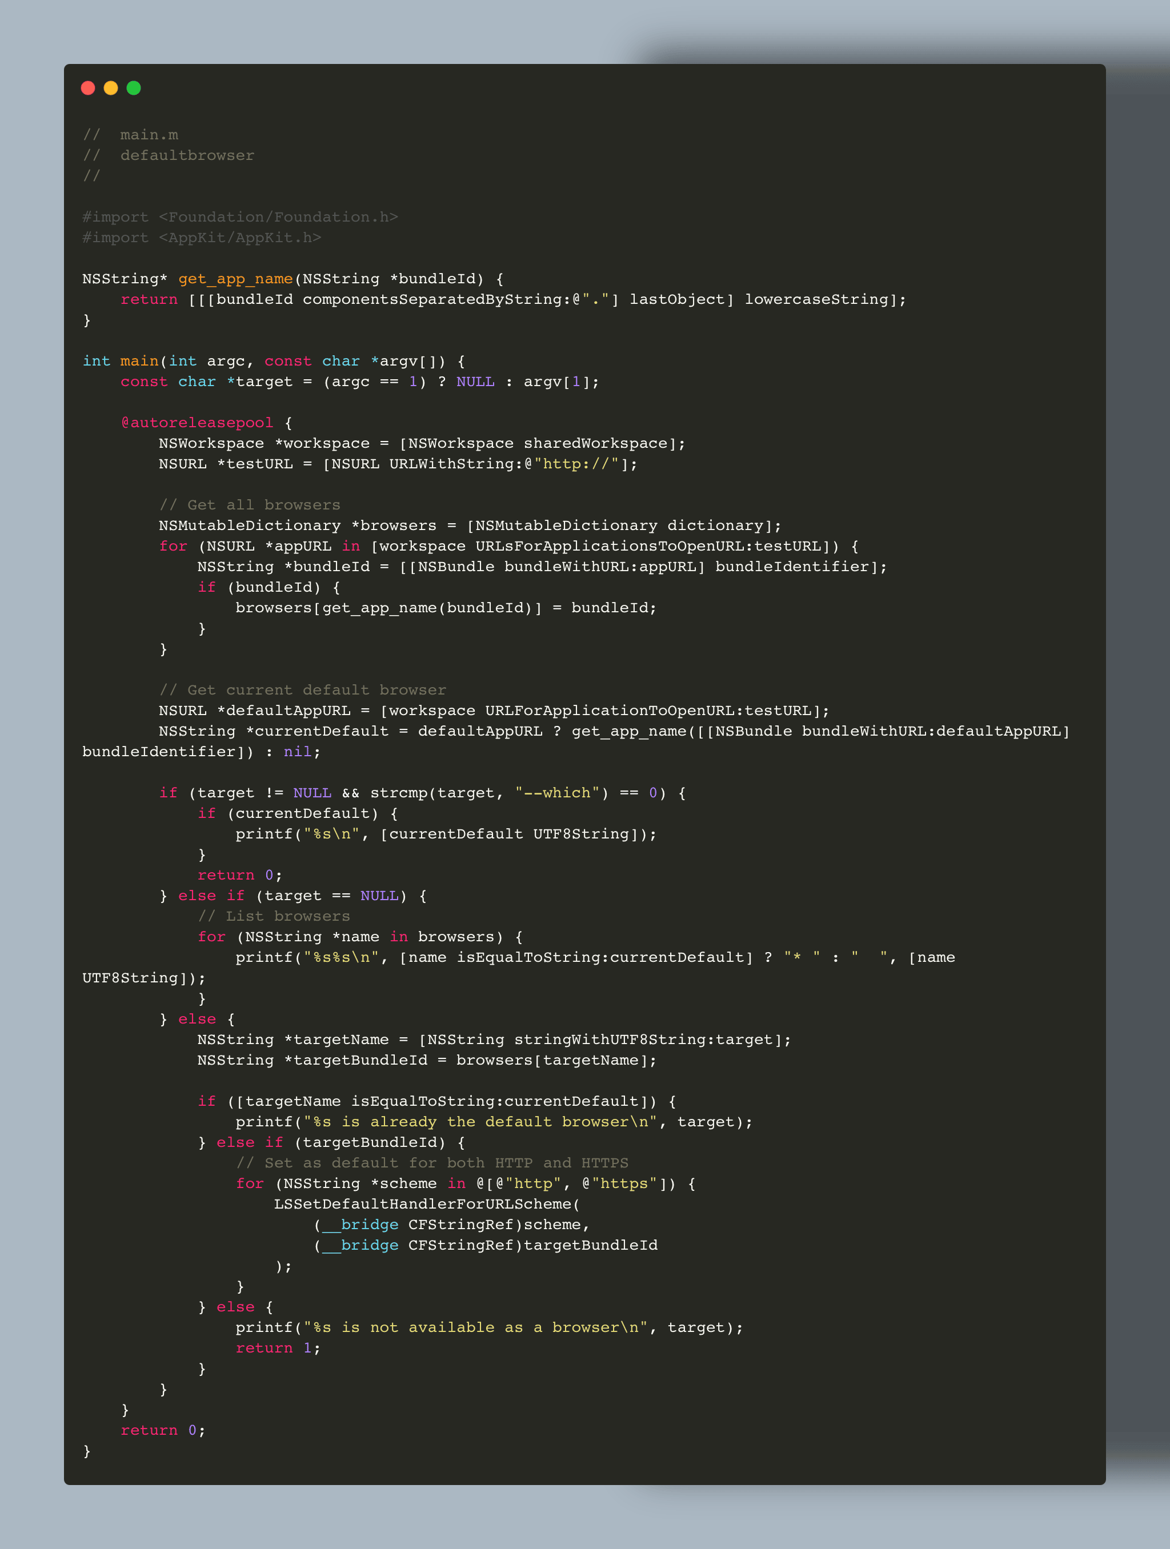The width and height of the screenshot is (1170, 1549).
Task: Click "browsers[get_app_name(bundleId)] = bundleId;"
Action: pos(446,608)
